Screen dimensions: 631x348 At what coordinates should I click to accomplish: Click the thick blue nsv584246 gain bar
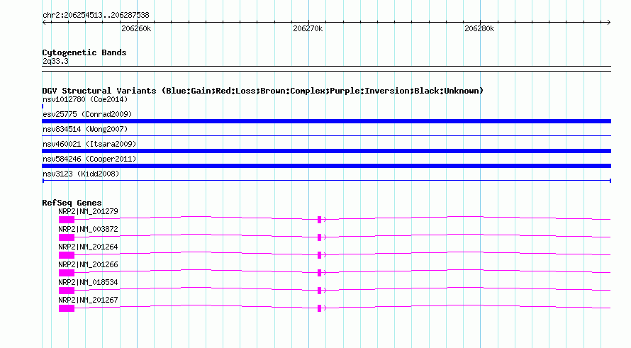tap(326, 166)
